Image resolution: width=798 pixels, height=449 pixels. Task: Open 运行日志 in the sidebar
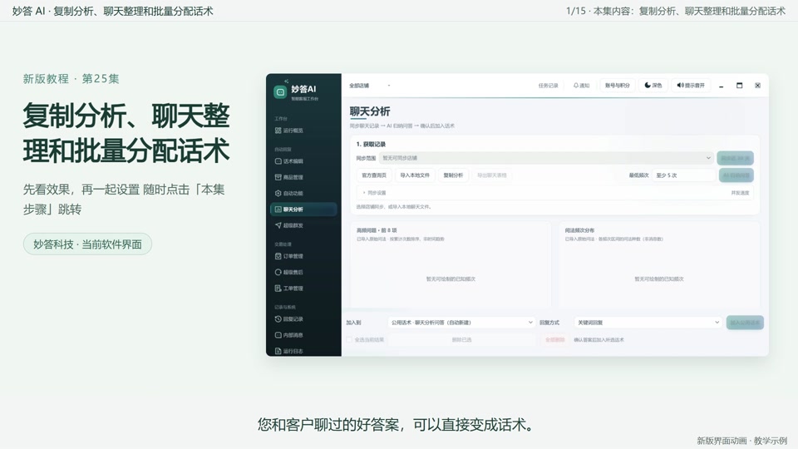click(x=288, y=351)
